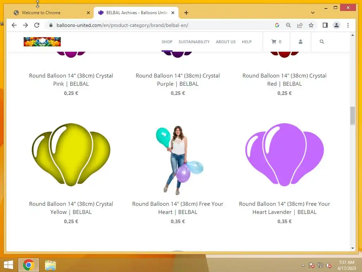Click the yellow balloons product image
This screenshot has width=362, height=272.
pos(71,154)
